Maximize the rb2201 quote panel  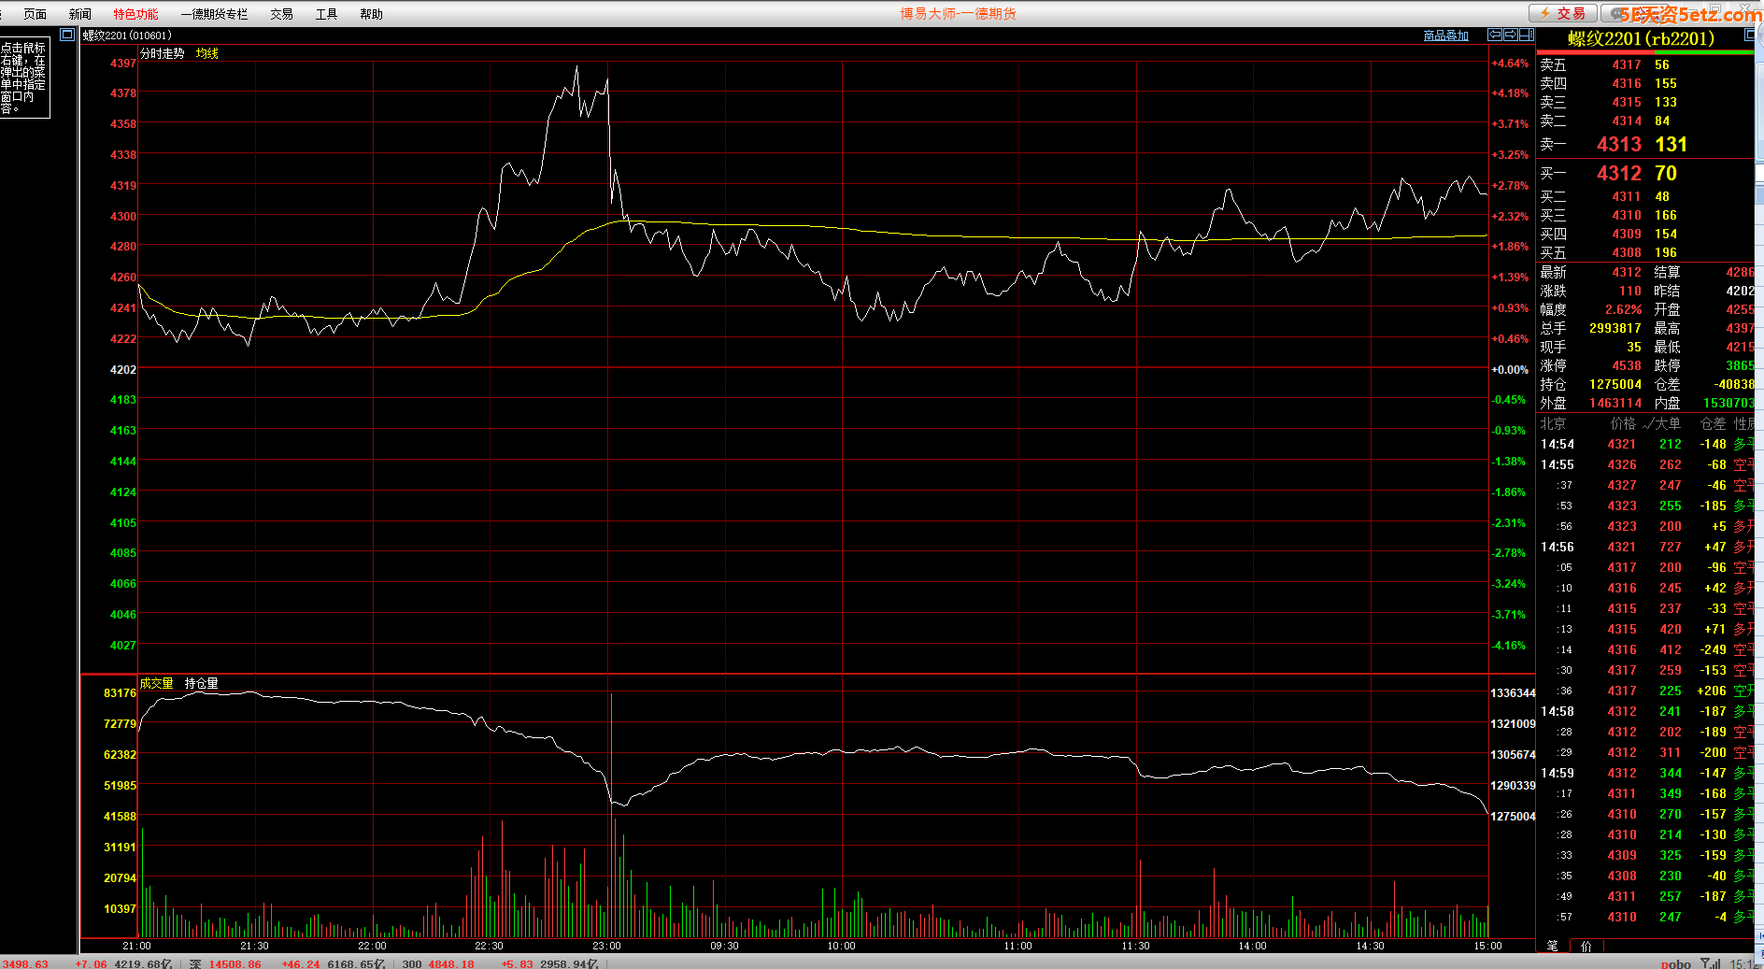[1750, 35]
